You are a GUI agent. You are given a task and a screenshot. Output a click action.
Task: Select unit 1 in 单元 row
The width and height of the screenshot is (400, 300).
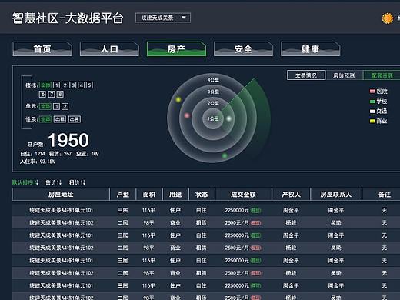(x=57, y=106)
